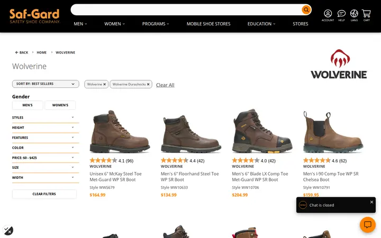Viewport: 381px width, 238px height.
Task: Open the Help chat icon
Action: [x=341, y=15]
